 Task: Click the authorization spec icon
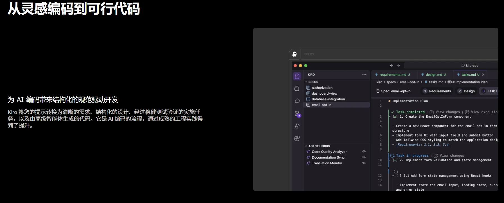(308, 88)
